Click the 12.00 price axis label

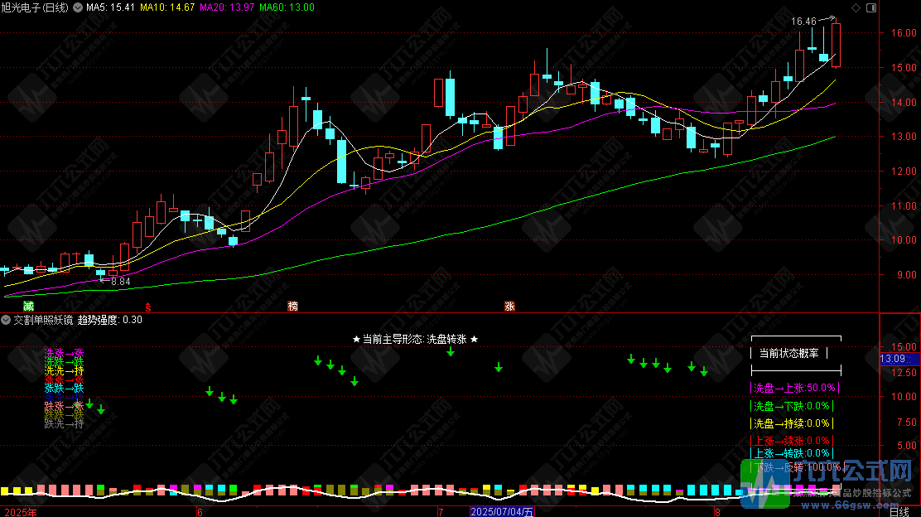[903, 172]
